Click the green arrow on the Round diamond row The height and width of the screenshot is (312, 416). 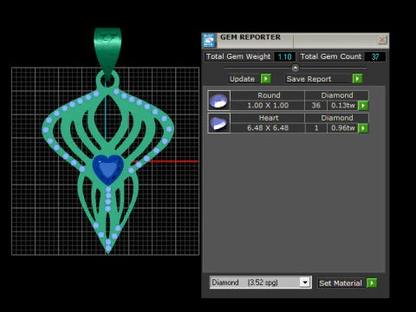click(x=363, y=106)
